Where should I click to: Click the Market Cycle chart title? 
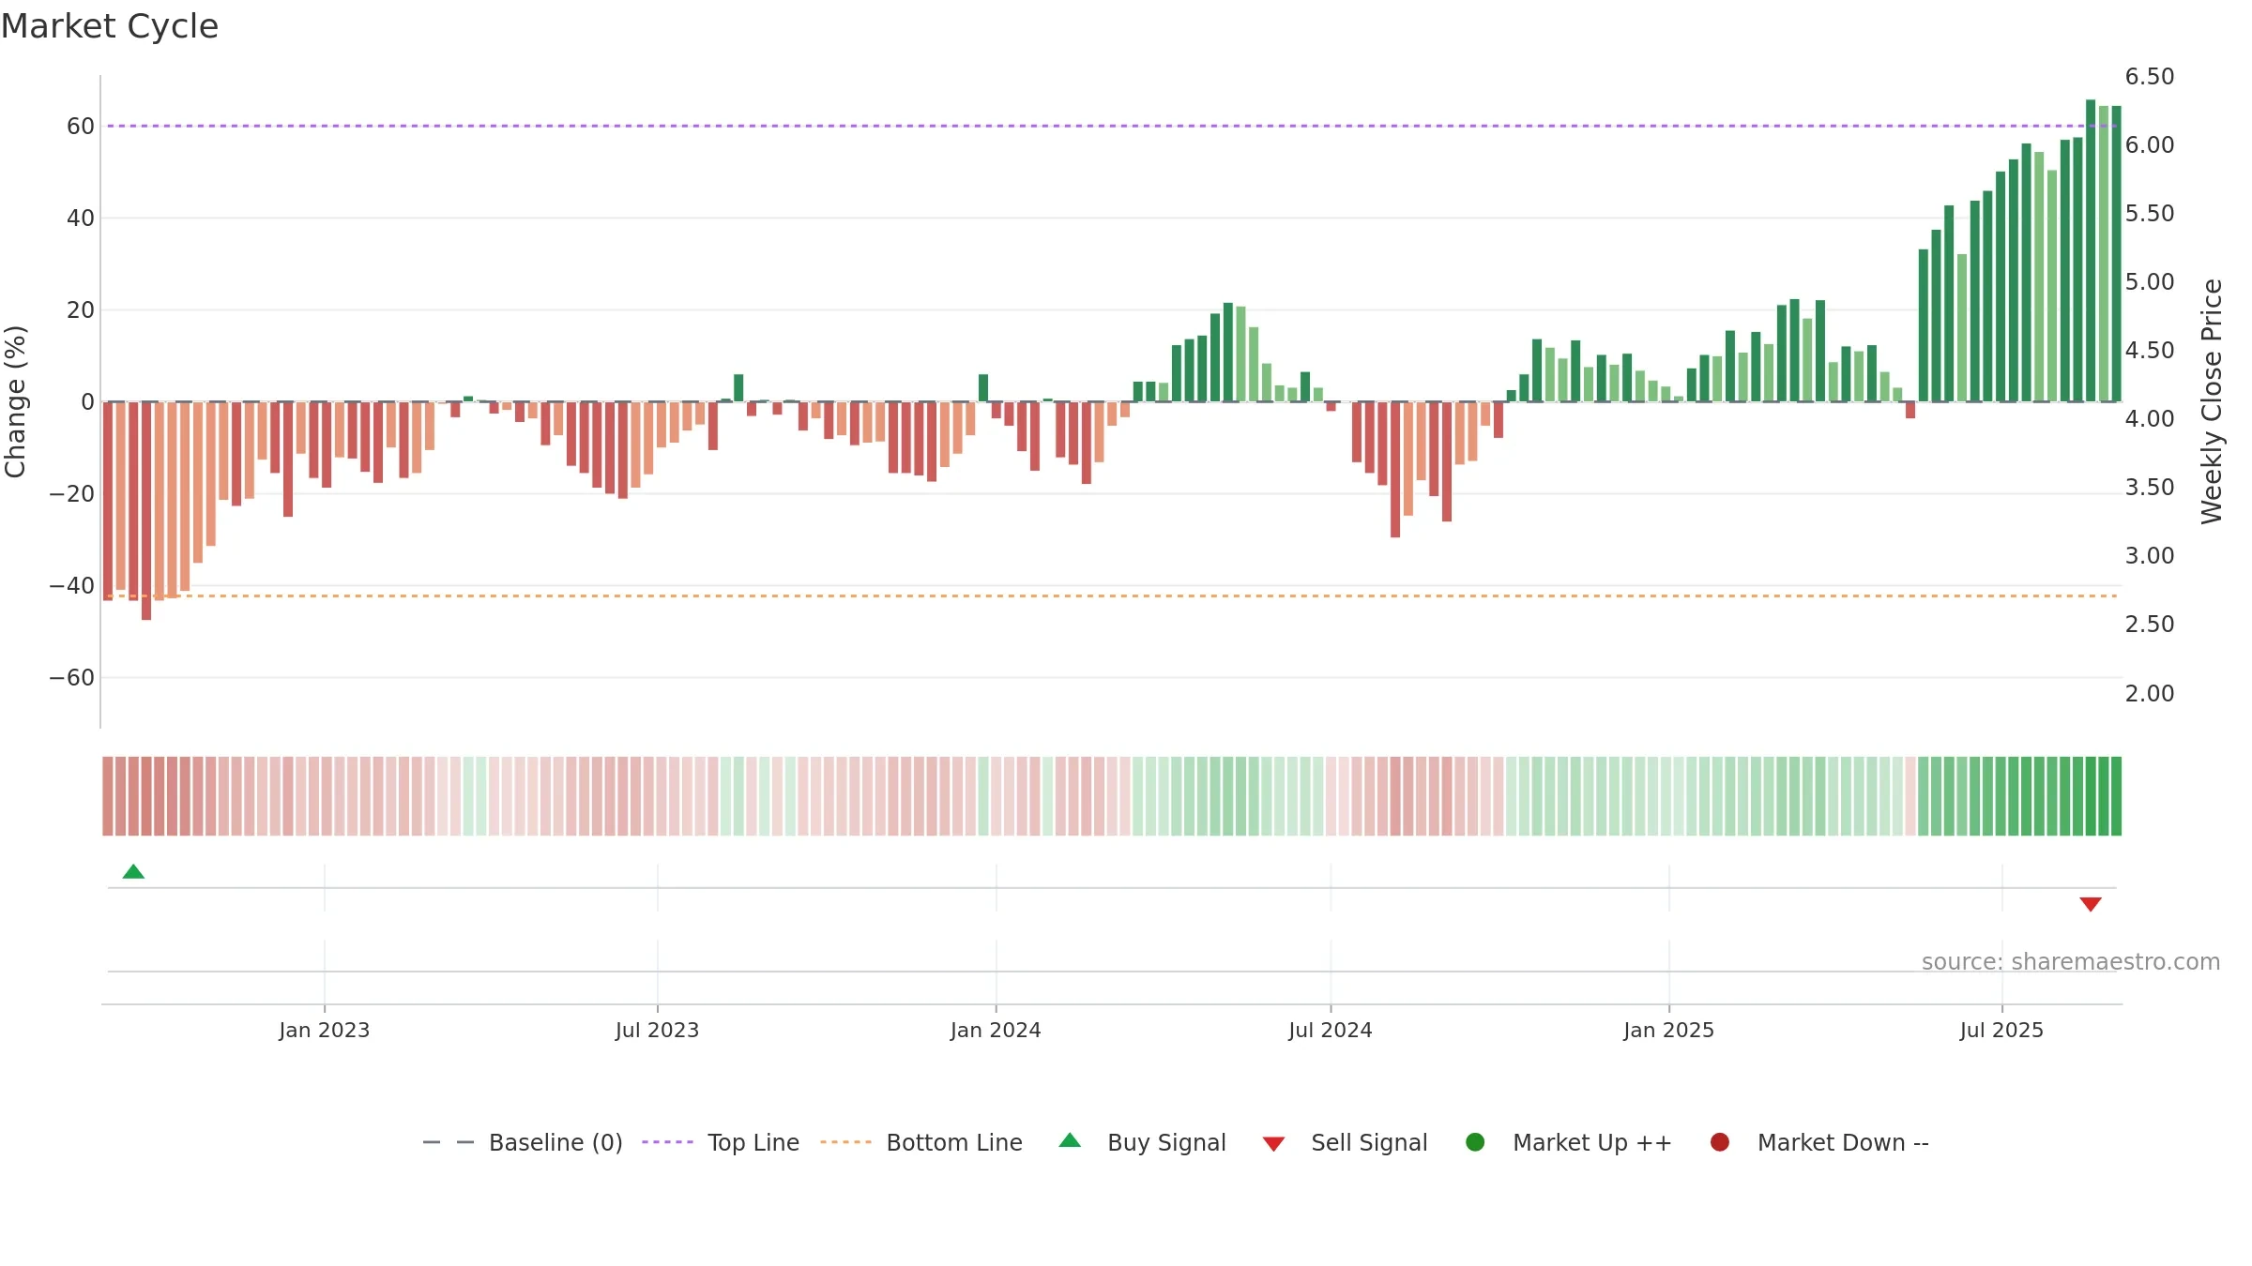110,26
